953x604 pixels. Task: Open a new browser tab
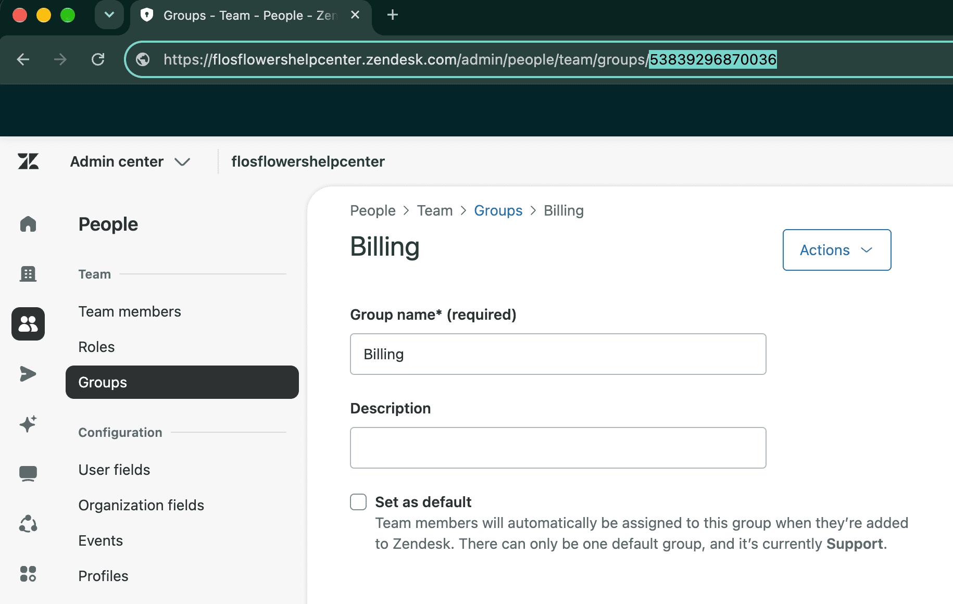pyautogui.click(x=393, y=15)
